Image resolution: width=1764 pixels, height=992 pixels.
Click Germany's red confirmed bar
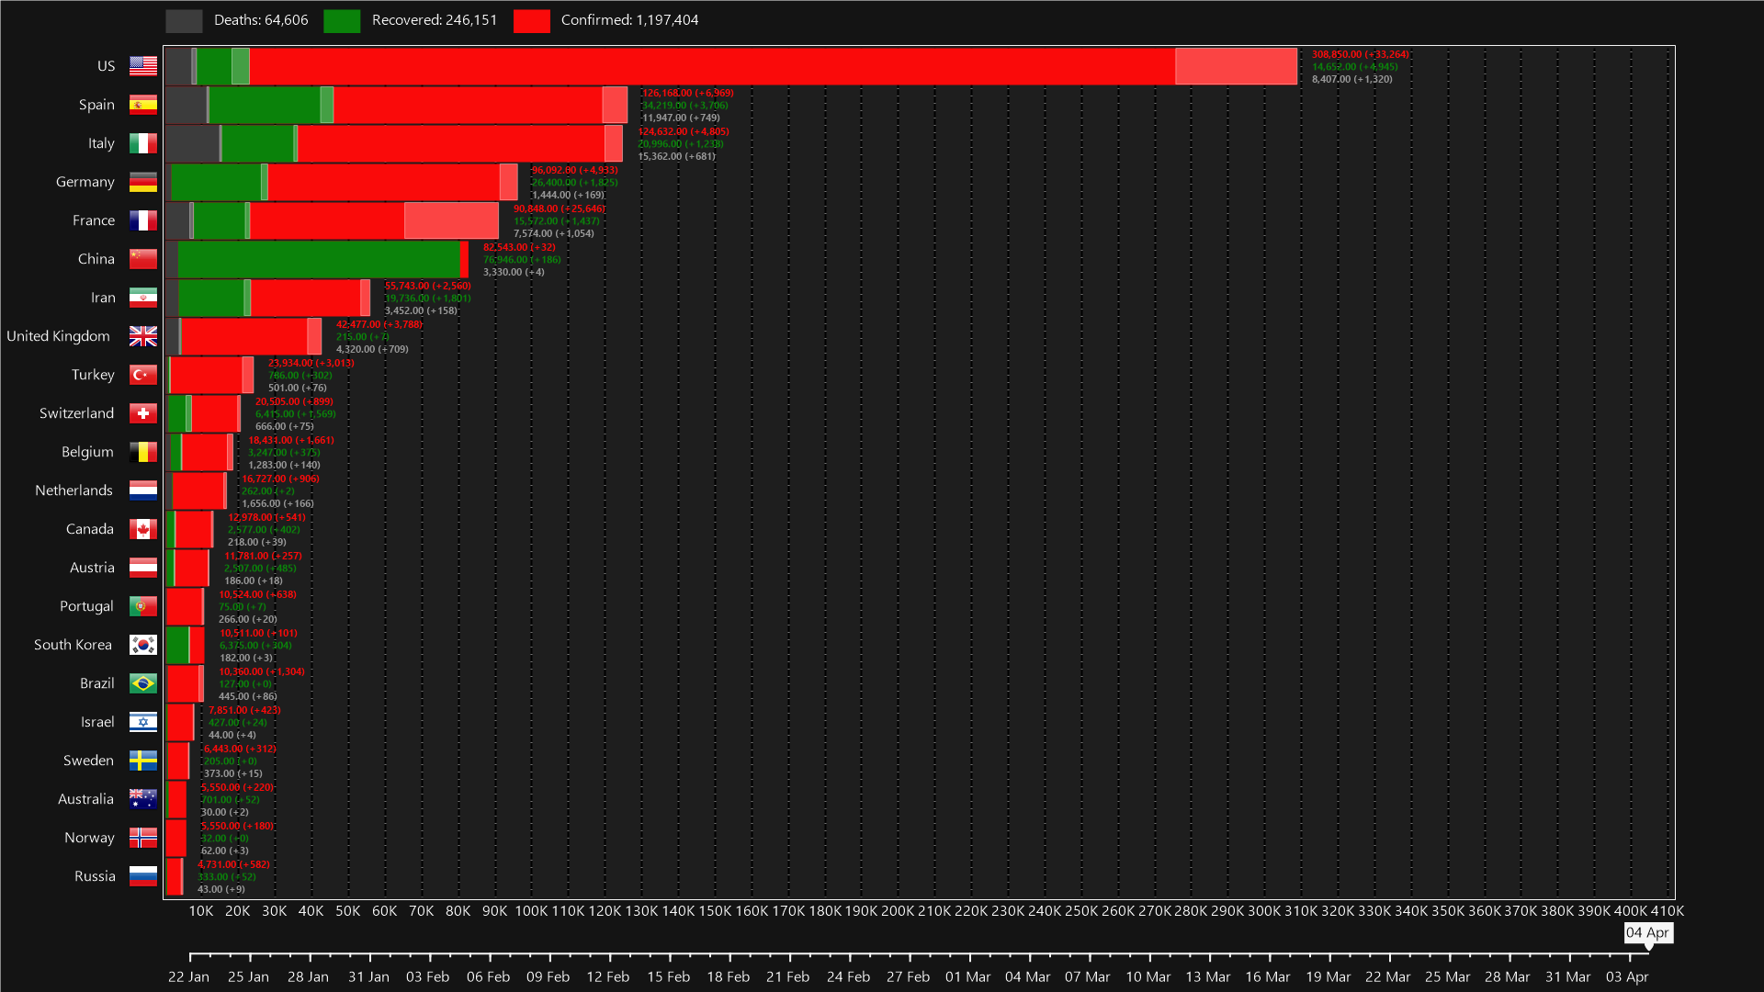(384, 182)
